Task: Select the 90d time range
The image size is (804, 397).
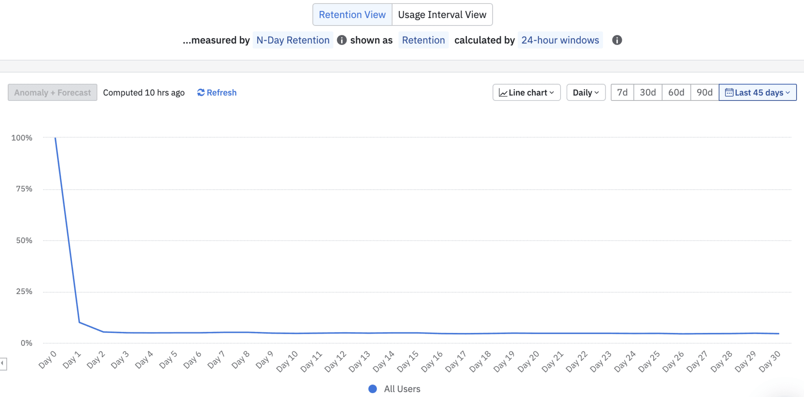Action: point(705,93)
